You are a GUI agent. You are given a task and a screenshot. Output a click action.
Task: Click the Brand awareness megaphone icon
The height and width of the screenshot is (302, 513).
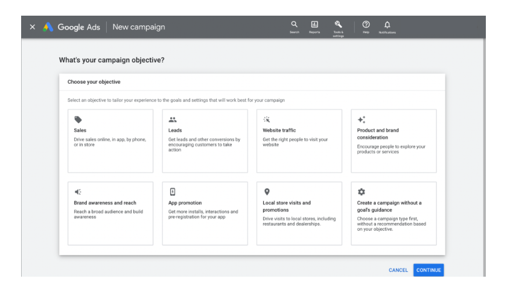pos(78,192)
